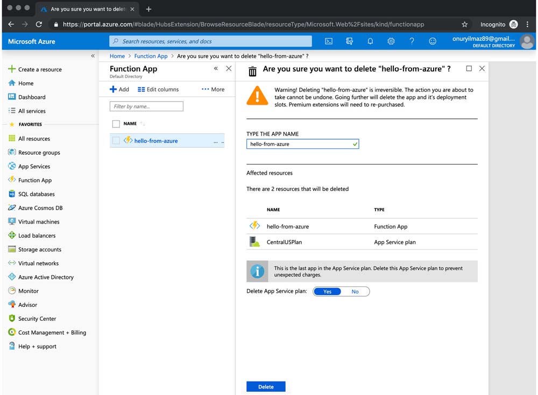The image size is (538, 395).
Task: Click the Filter by name input box
Action: tap(146, 106)
